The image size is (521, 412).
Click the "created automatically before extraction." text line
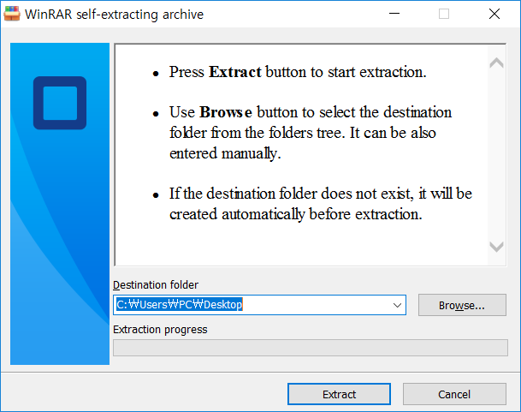[x=296, y=214]
